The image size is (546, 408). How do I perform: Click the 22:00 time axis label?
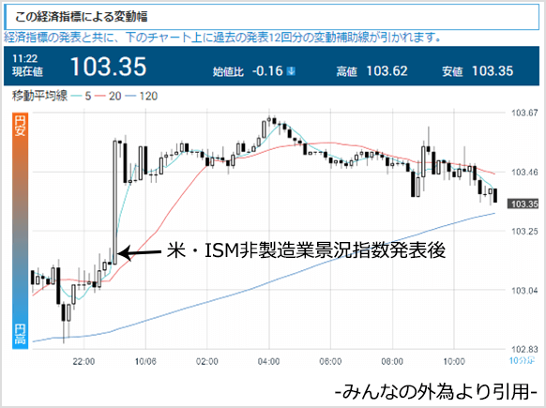click(x=83, y=362)
